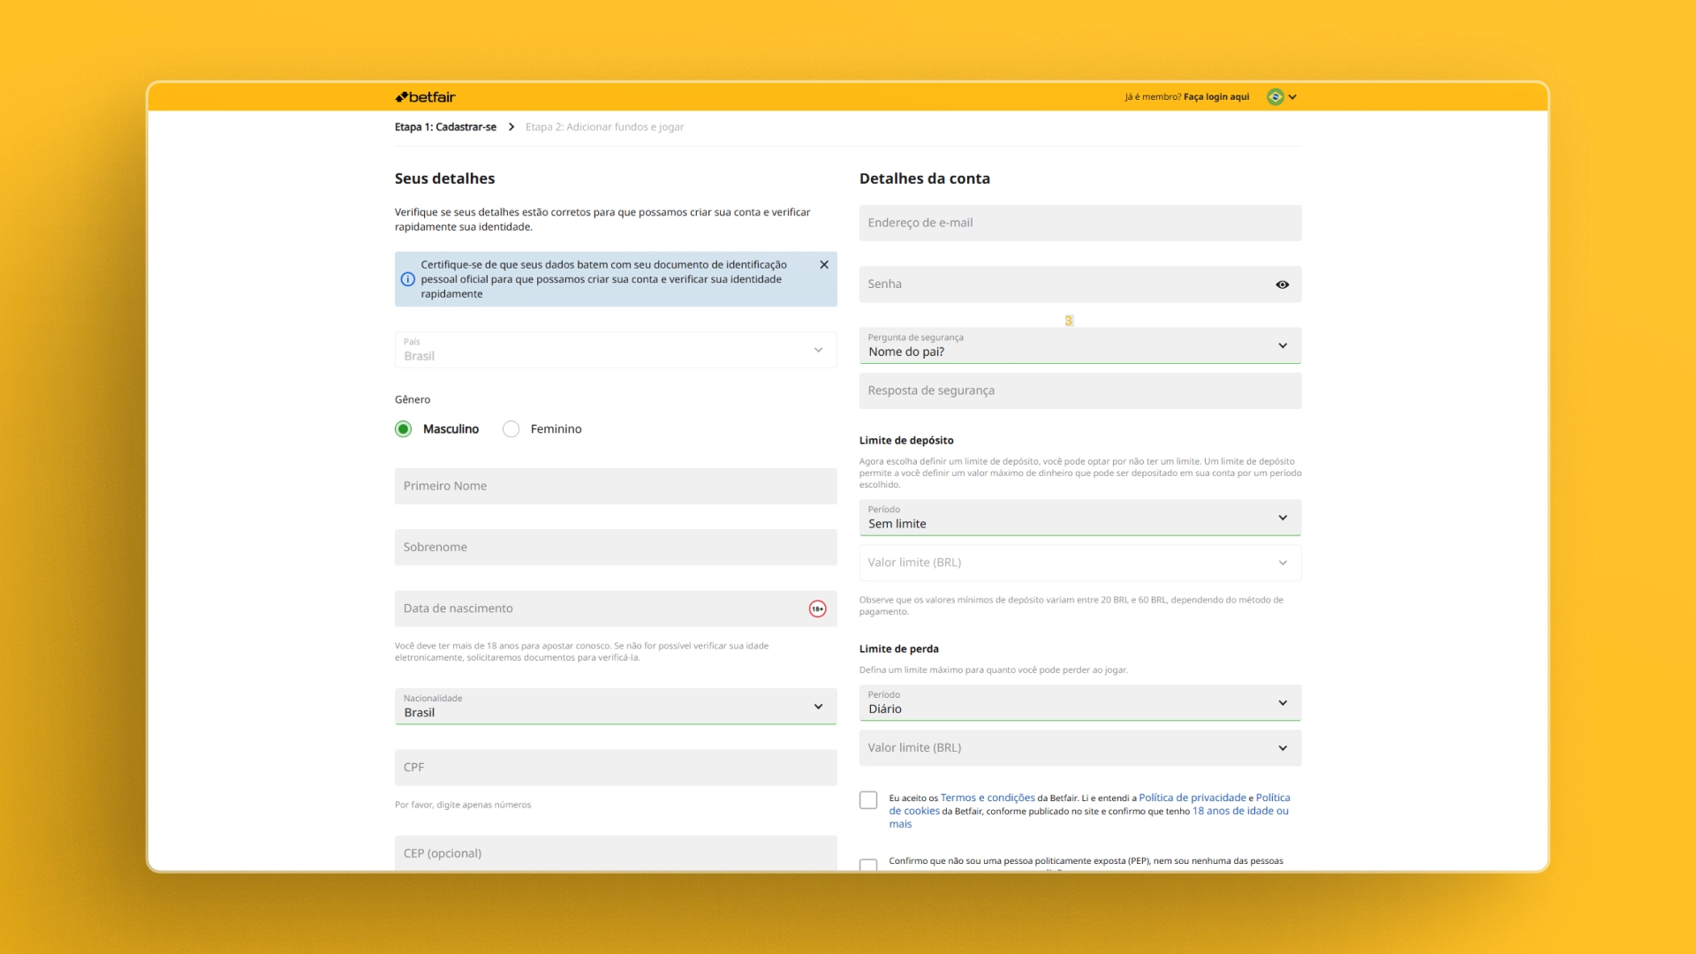The image size is (1696, 954).
Task: Click the CPF input field
Action: point(616,768)
